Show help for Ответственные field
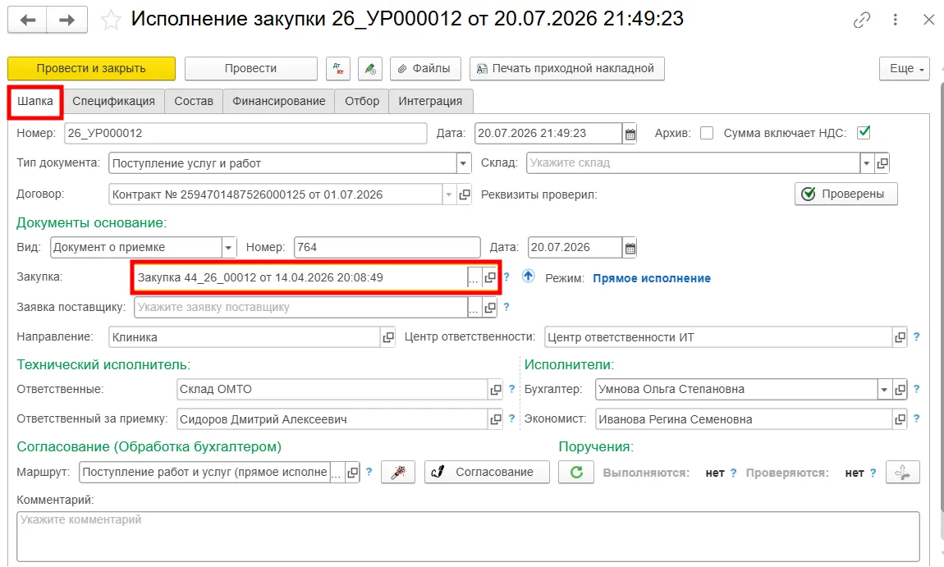Viewport: 944px width, 567px height. [511, 389]
